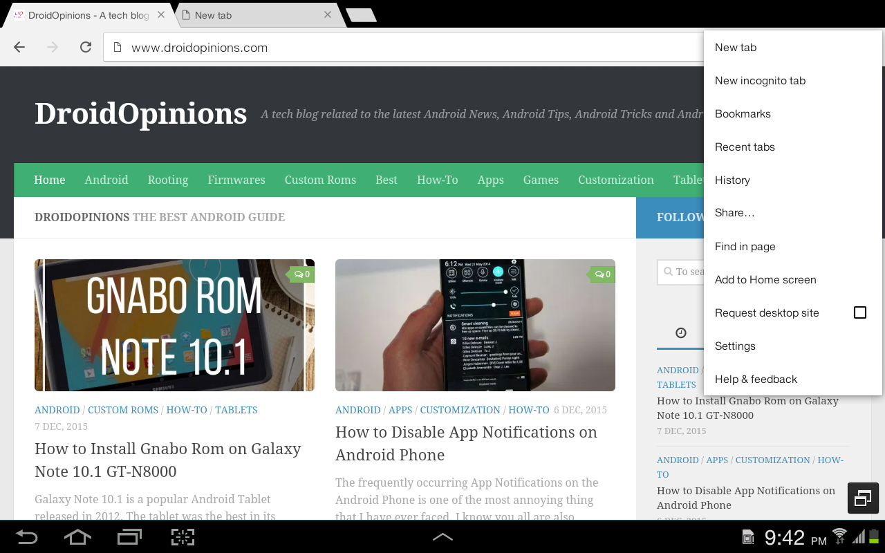Click the search magnifier icon in sidebar
885x553 pixels.
coord(668,272)
